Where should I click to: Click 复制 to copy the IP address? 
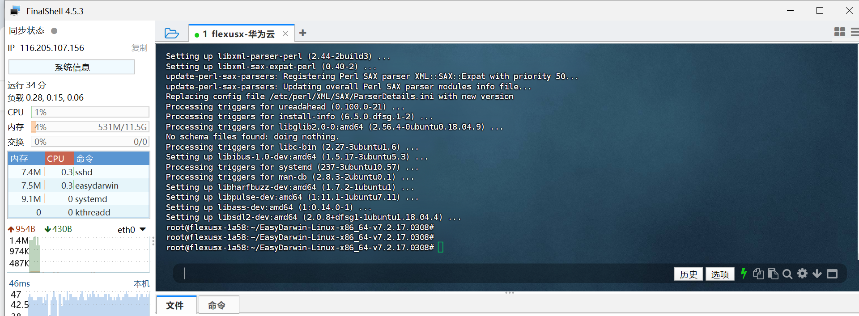139,48
